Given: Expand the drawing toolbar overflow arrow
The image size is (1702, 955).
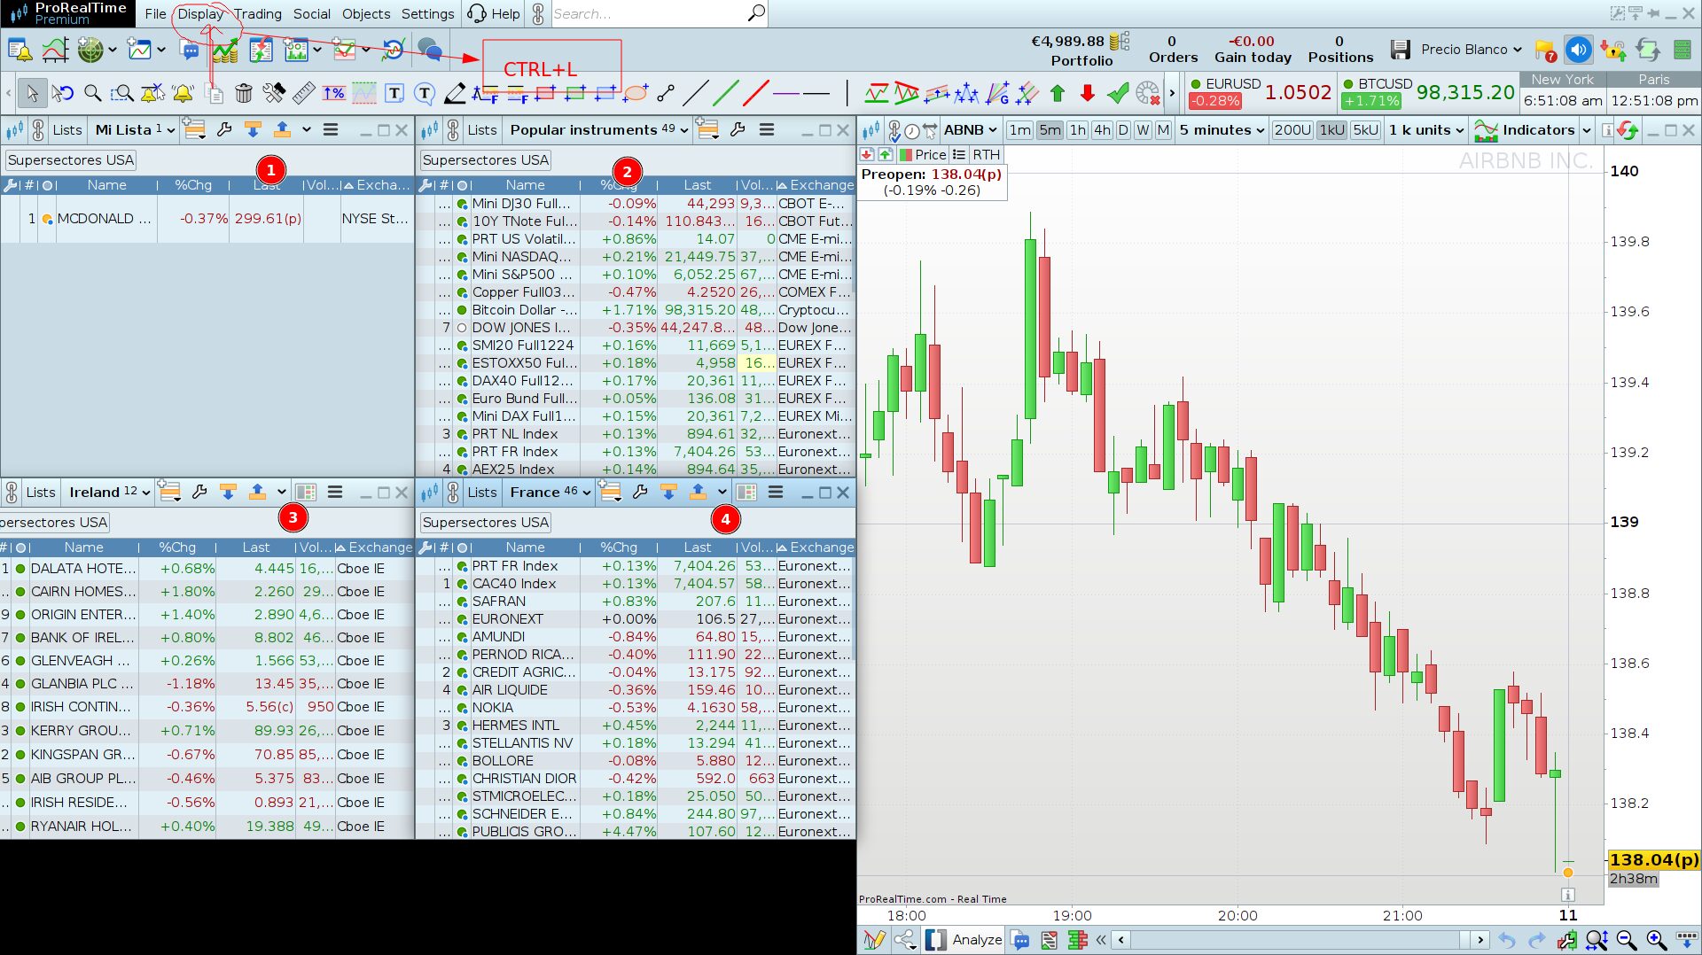Looking at the screenshot, I should pos(1172,93).
